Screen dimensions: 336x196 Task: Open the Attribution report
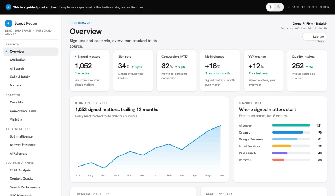(17, 60)
